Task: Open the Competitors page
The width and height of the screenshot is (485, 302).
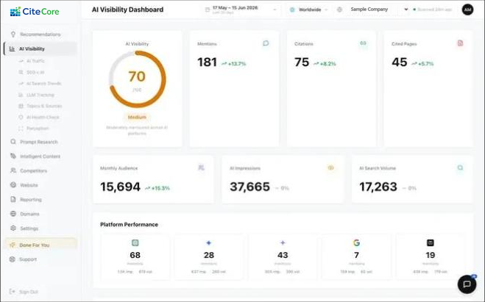Action: tap(40, 170)
